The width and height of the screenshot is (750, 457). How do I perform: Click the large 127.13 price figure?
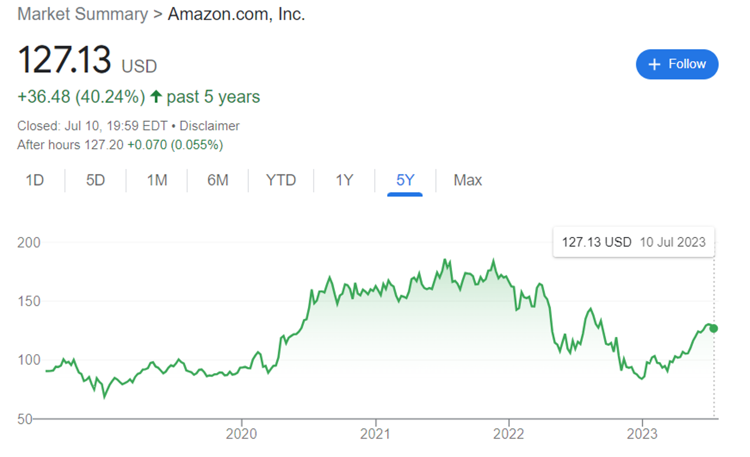click(64, 59)
